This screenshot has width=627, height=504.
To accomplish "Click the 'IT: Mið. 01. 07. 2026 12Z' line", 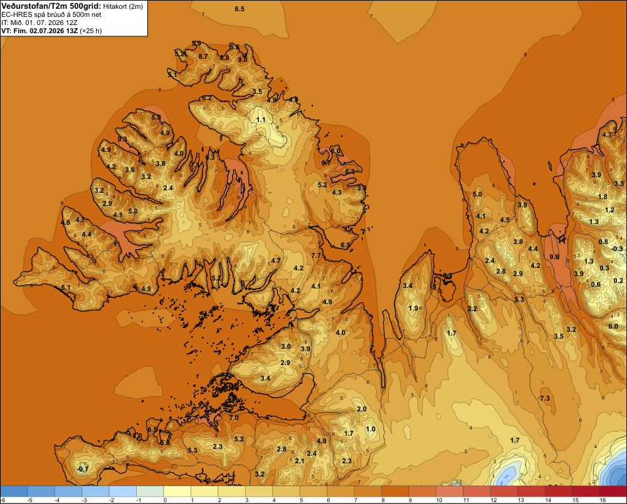I will [x=39, y=23].
